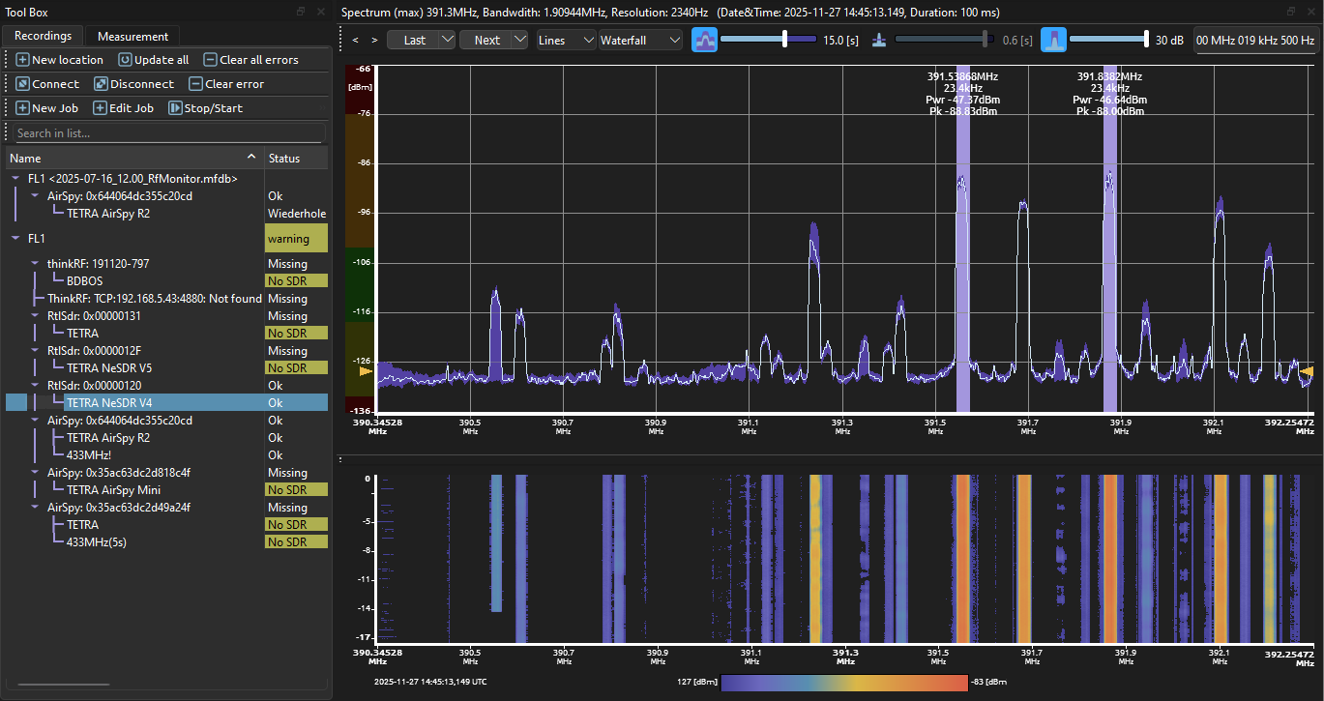Click the Disconnect icon

100,84
